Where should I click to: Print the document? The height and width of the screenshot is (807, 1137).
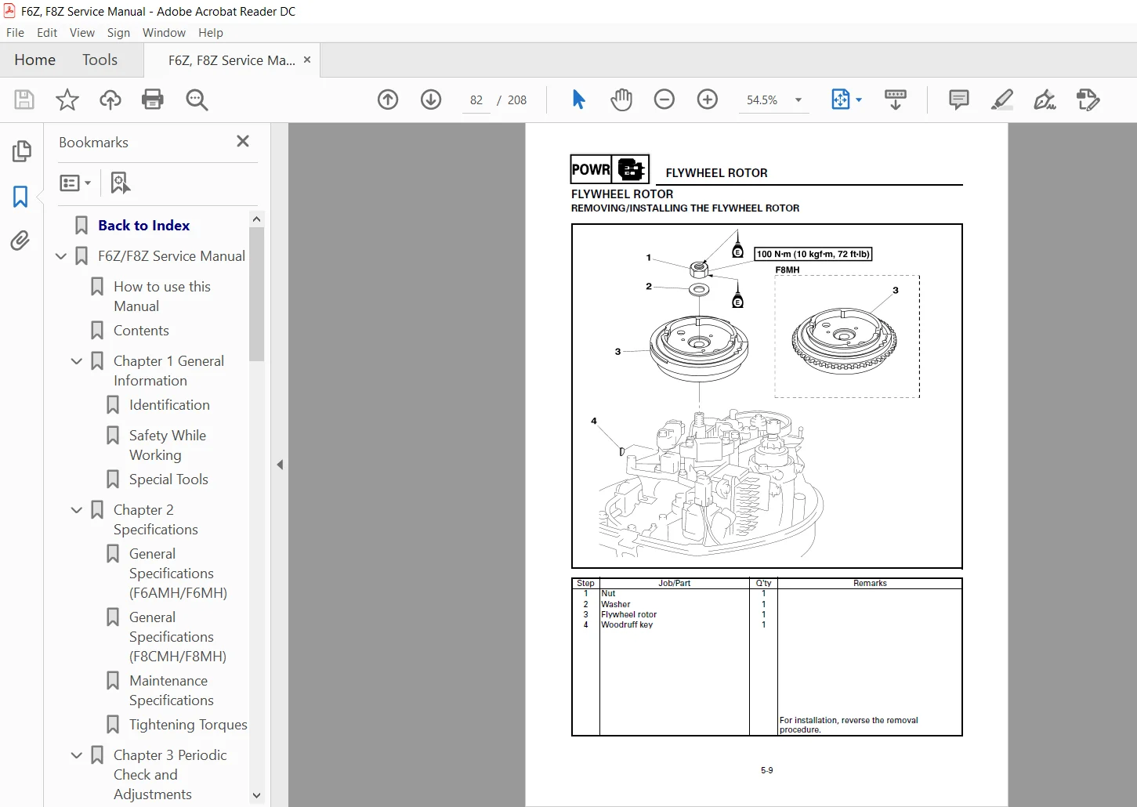153,100
